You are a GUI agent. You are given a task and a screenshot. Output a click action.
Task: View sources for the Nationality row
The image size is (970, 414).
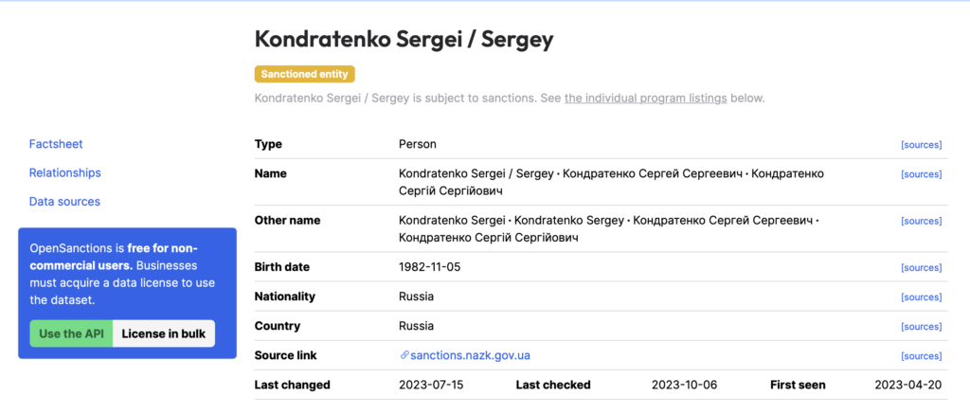921,297
